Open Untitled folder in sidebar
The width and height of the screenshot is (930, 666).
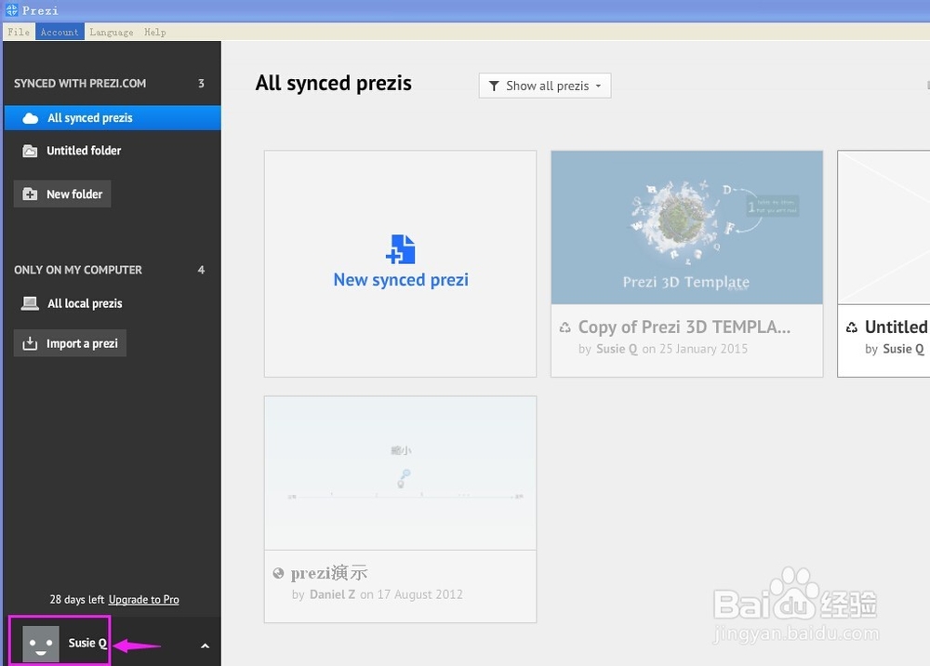click(x=113, y=151)
